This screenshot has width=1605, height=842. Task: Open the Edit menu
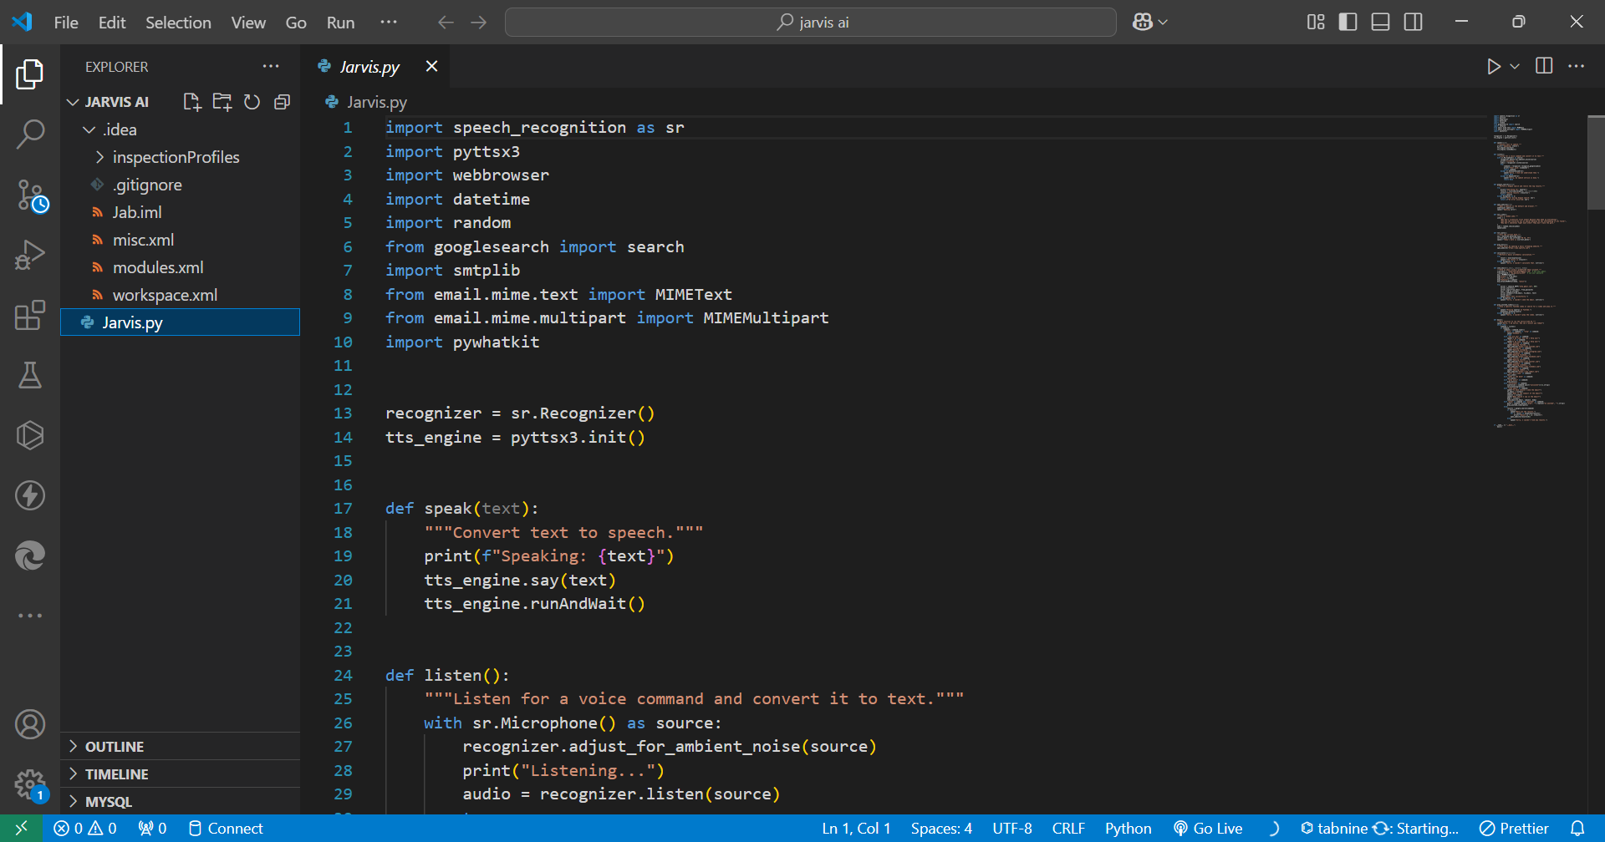pyautogui.click(x=112, y=23)
